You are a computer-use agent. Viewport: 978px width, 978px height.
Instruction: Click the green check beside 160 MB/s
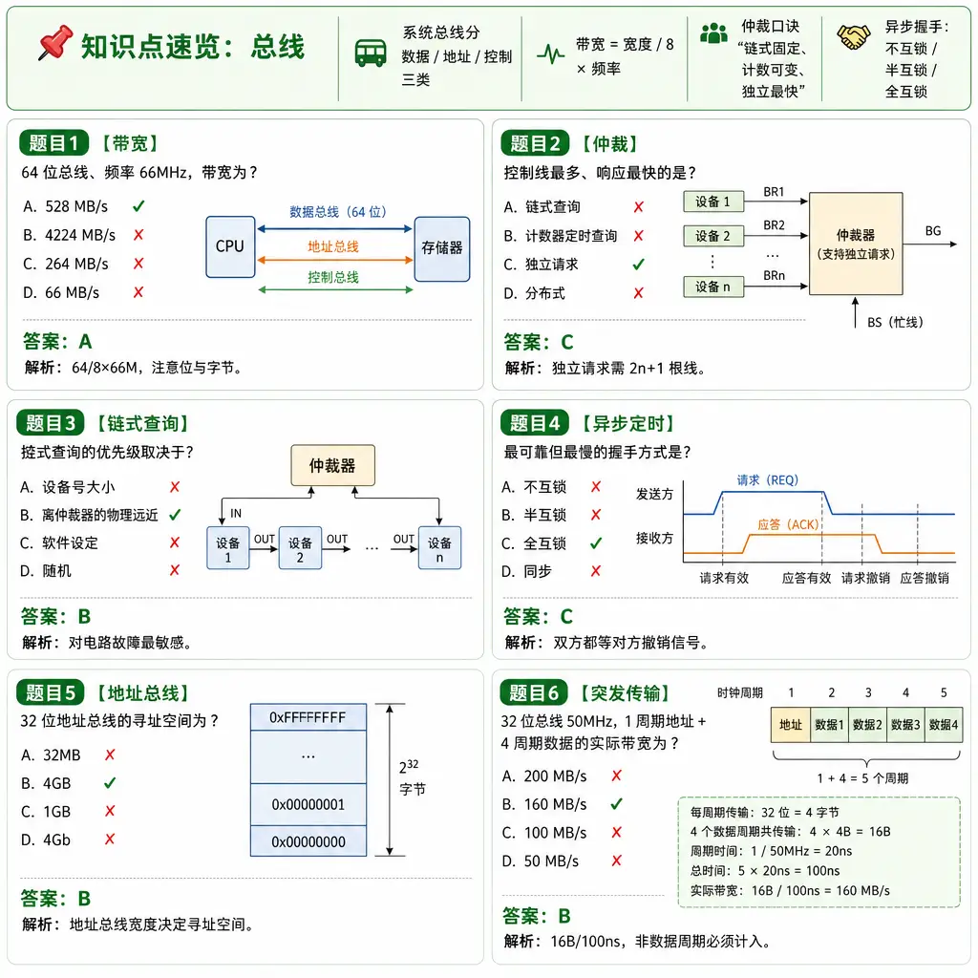coord(616,804)
